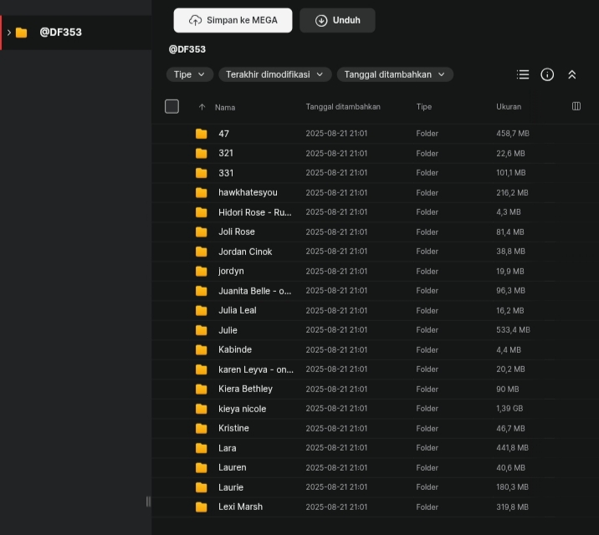Click the sort arrow beside Nama
599x535 pixels.
pyautogui.click(x=202, y=107)
